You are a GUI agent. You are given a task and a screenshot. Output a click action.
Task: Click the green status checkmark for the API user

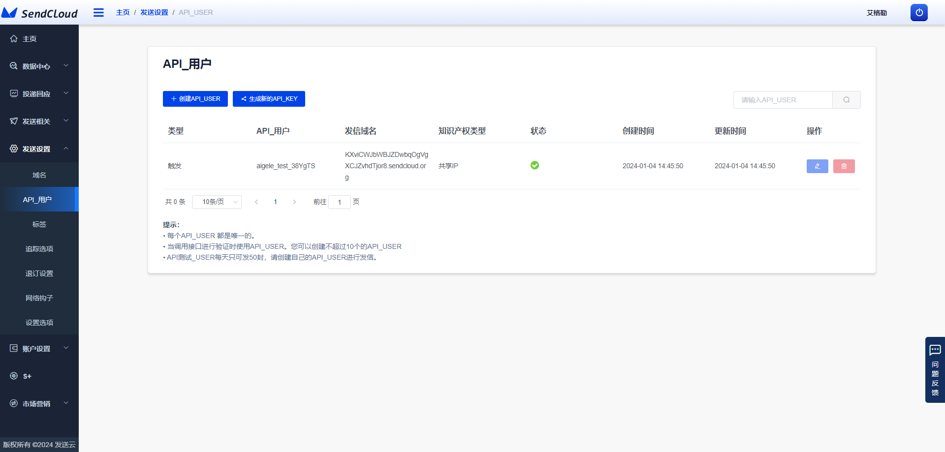[535, 166]
